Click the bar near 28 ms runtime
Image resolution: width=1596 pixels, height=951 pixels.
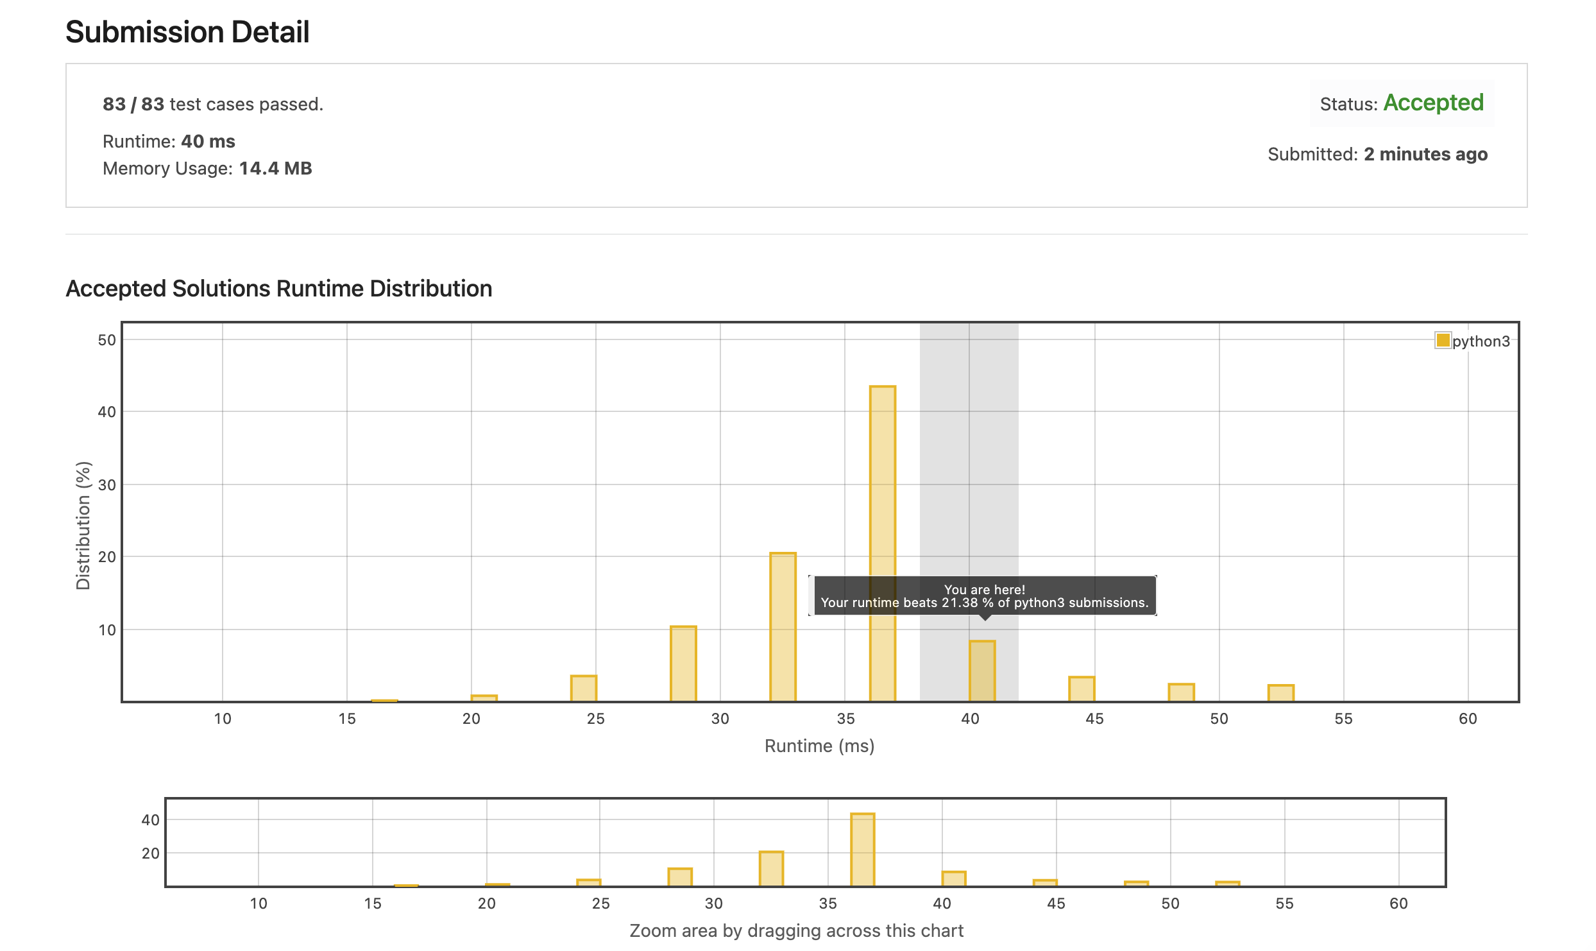coord(683,663)
